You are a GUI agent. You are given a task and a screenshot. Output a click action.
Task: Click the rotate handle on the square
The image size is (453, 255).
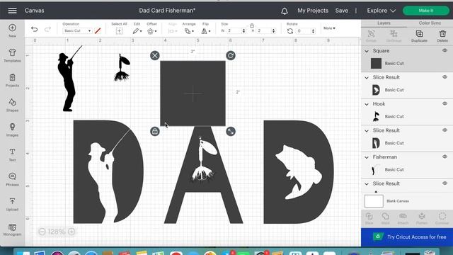click(x=231, y=55)
